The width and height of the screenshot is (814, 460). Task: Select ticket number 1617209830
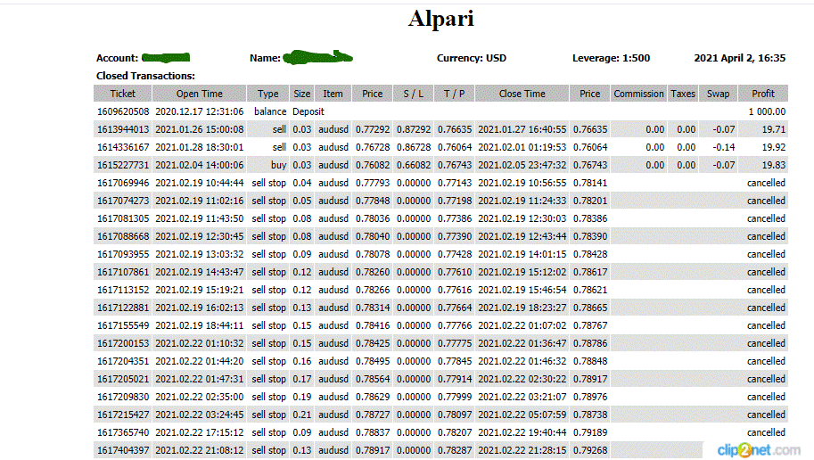tap(123, 397)
